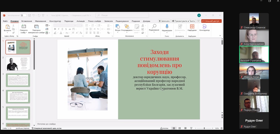Switch to the Вставлення tab
The height and width of the screenshot is (134, 280).
coord(27,21)
